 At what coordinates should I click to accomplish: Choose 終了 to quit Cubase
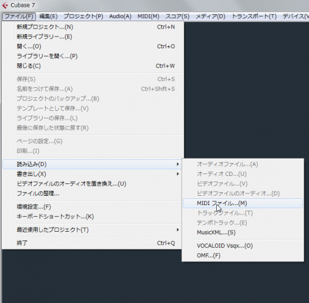click(93, 243)
